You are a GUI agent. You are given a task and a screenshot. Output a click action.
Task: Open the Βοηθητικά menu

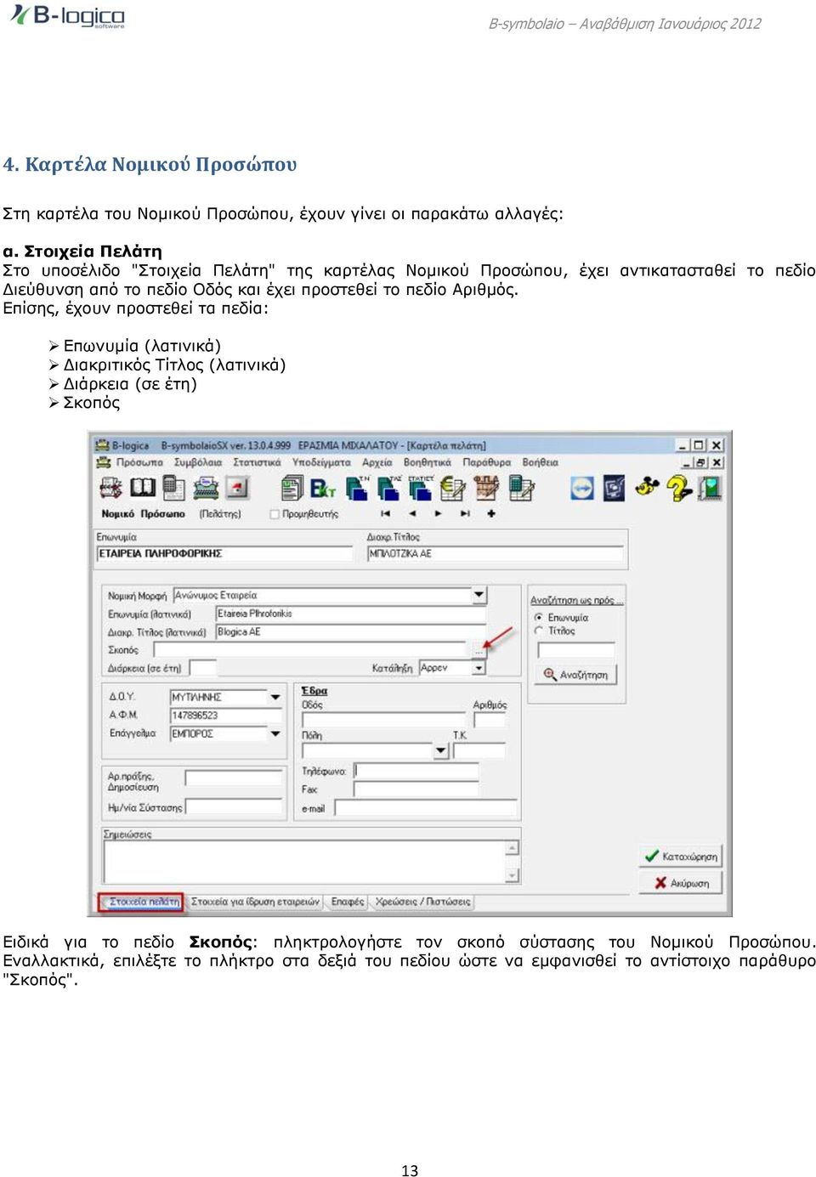pos(428,462)
